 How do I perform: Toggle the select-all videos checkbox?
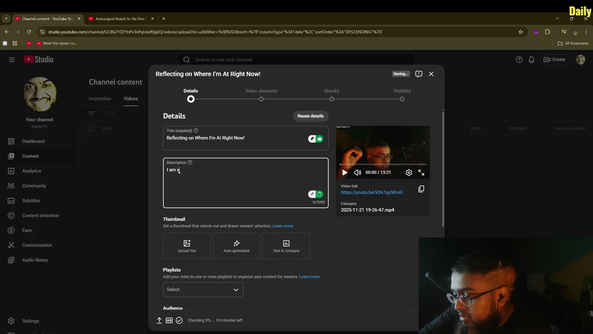point(91,128)
